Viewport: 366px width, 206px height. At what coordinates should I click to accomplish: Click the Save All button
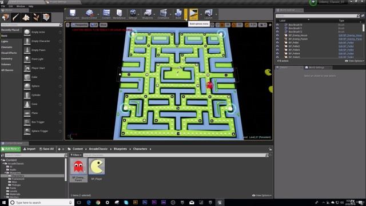pos(47,149)
